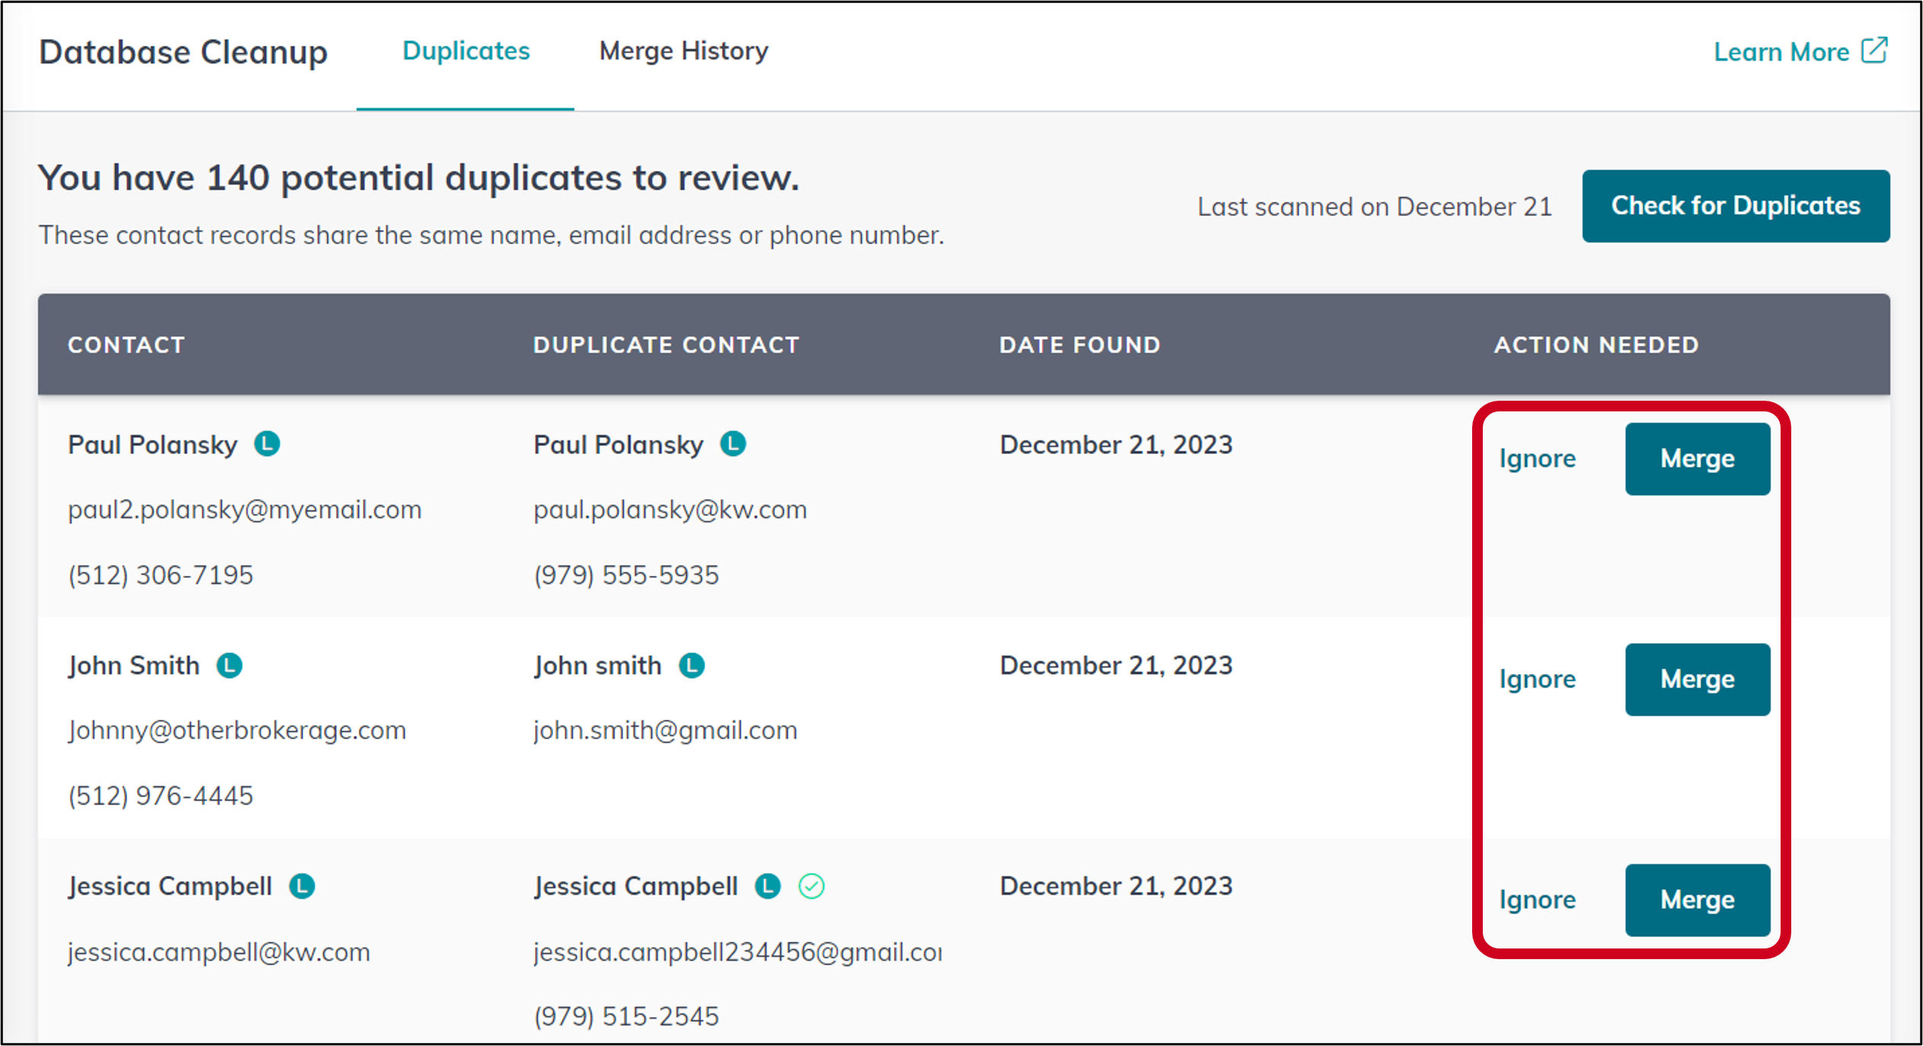
Task: Click the green checkmark icon beside Jessica Campbell
Action: [812, 887]
